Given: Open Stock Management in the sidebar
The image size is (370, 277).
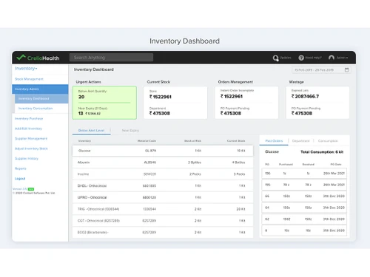Looking at the screenshot, I should 29,79.
